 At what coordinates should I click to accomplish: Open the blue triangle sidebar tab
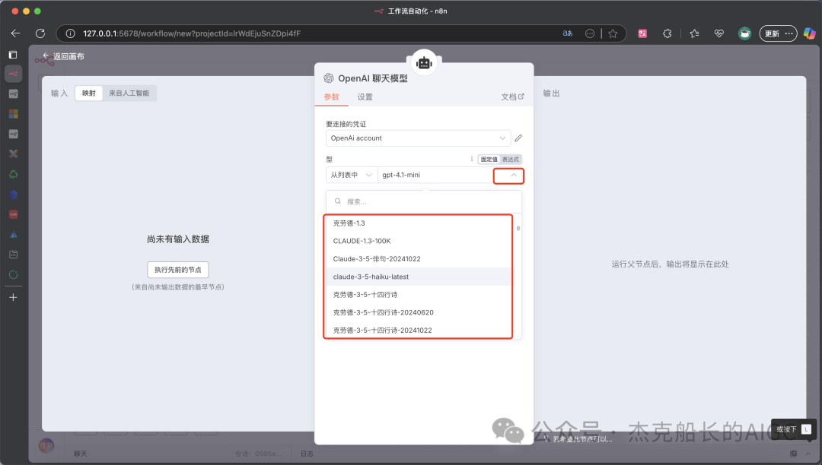[x=14, y=234]
